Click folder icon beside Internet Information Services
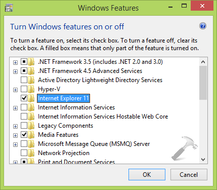 click(31, 107)
